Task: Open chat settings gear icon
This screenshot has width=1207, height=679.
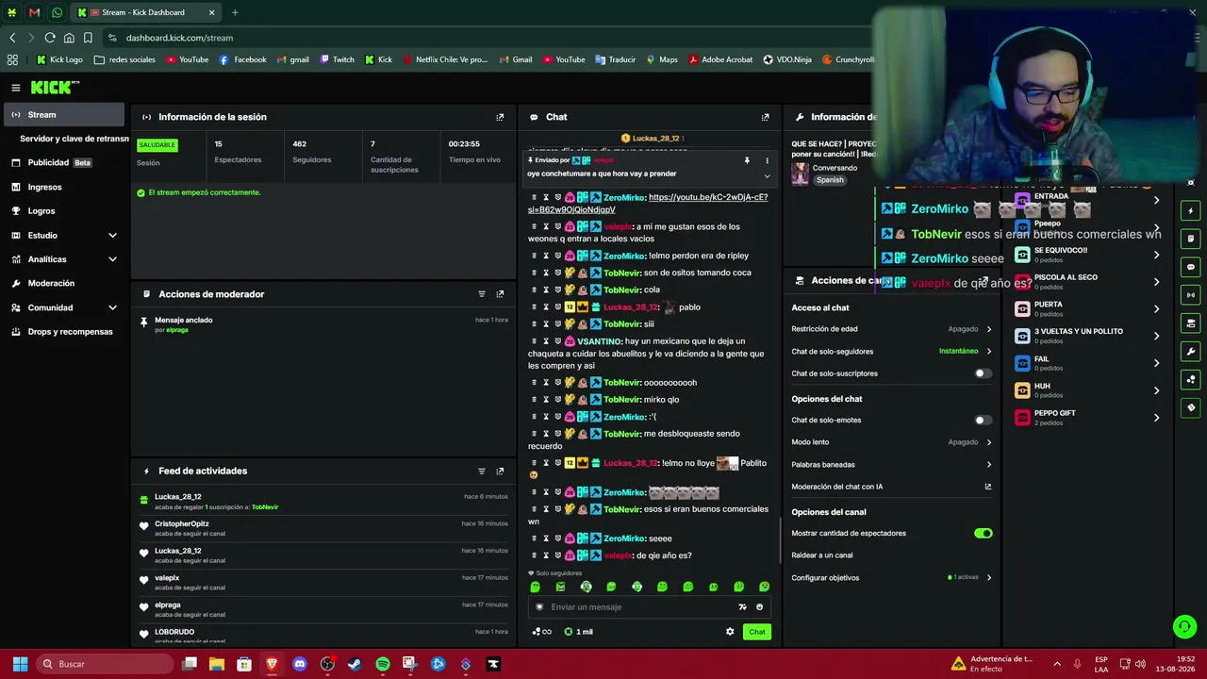Action: [730, 632]
